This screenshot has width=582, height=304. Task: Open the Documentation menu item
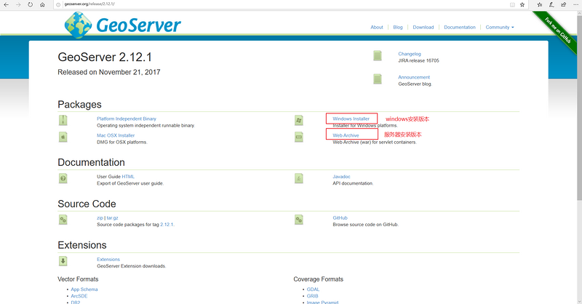[460, 27]
